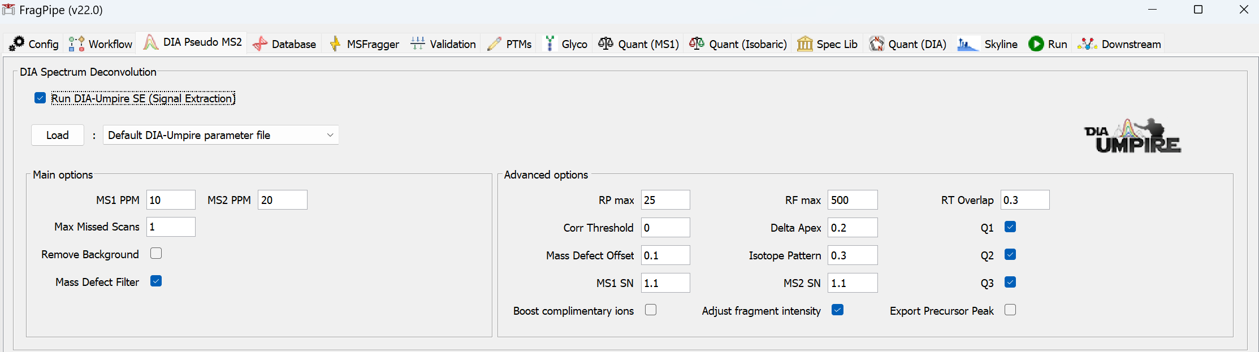The width and height of the screenshot is (1259, 352).
Task: Click the PTMs pencil icon
Action: [494, 44]
